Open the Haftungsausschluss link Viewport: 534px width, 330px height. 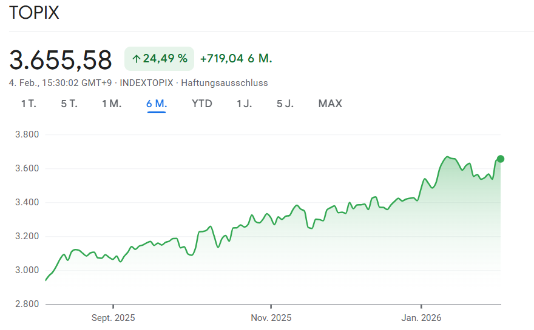[224, 83]
